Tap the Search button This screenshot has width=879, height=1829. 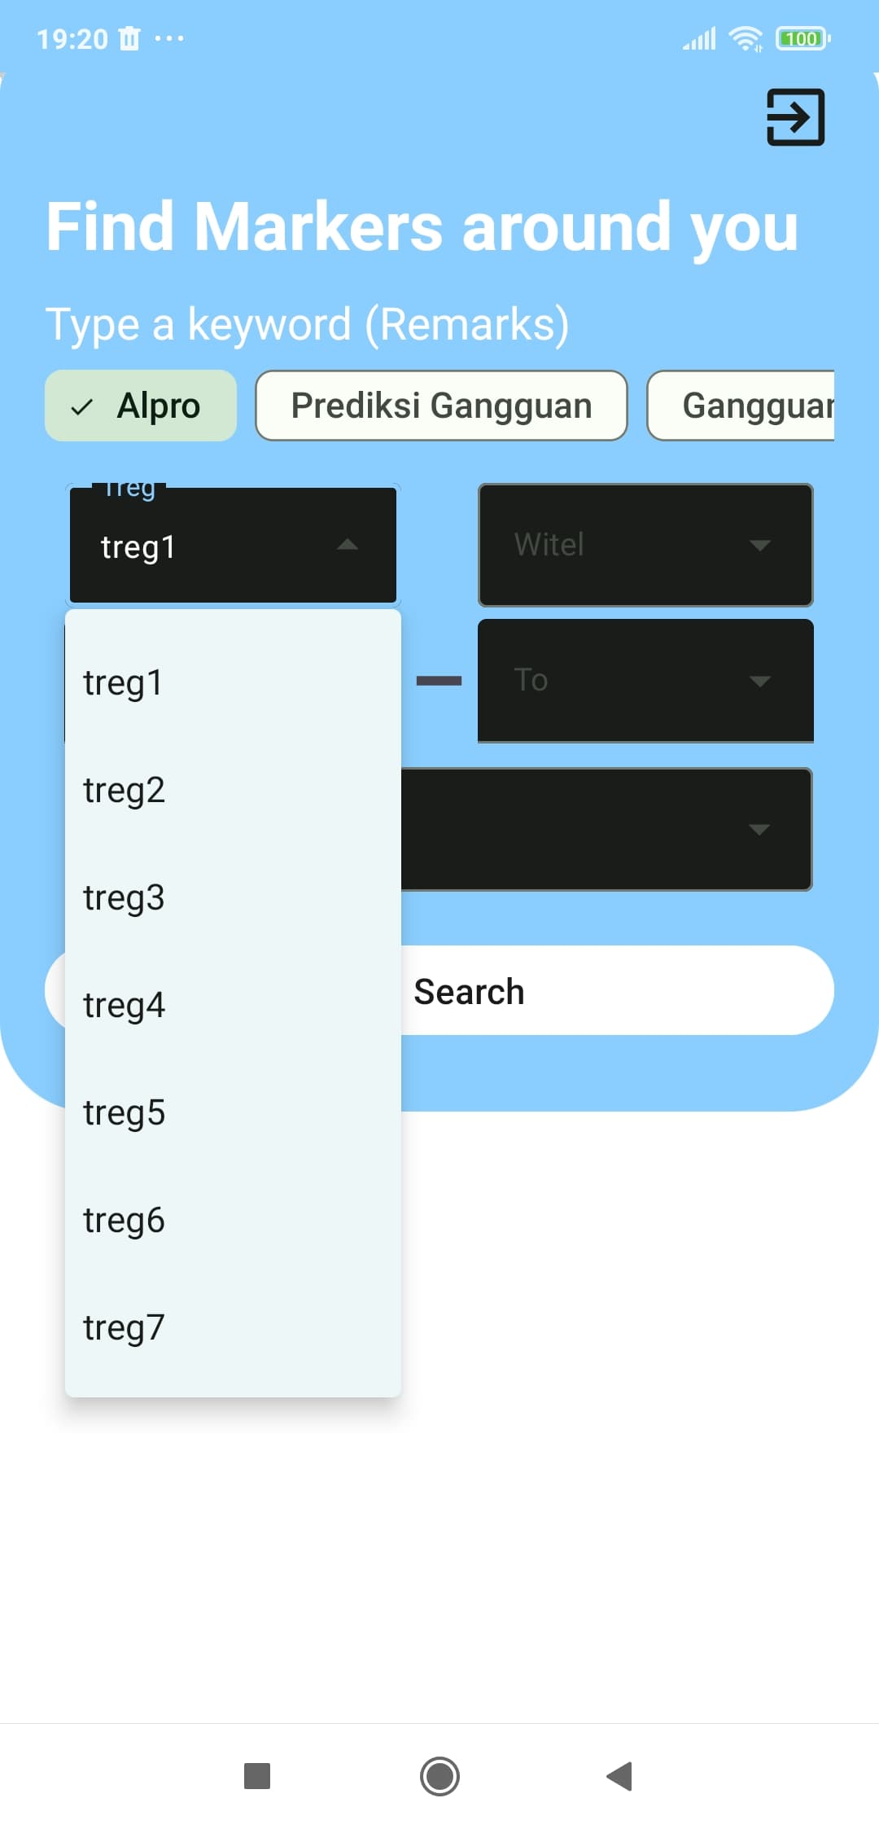point(469,991)
